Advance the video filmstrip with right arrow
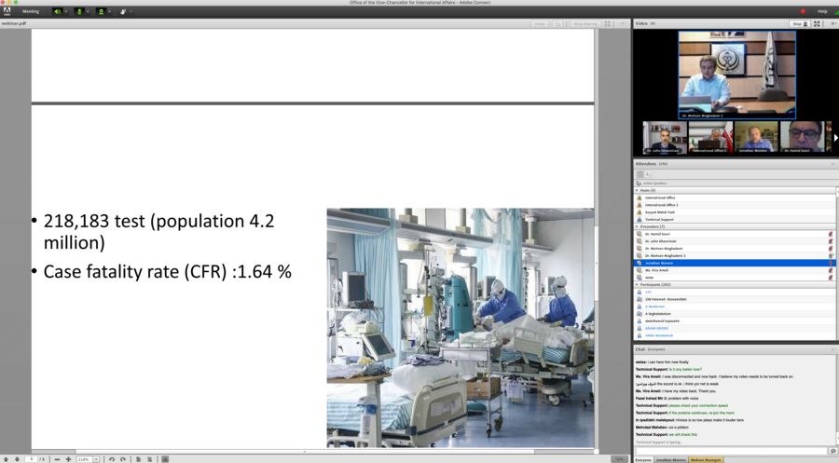Screen dimensions: 839x463 pos(835,137)
